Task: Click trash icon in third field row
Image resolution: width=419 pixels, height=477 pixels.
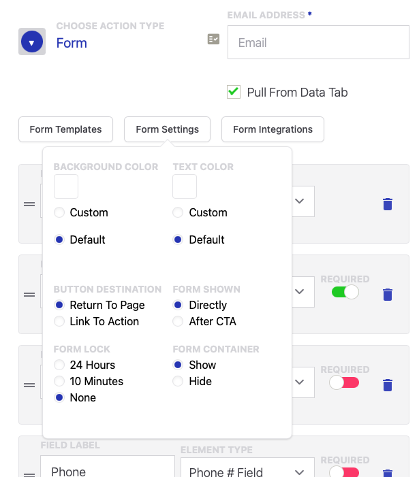Action: click(388, 384)
